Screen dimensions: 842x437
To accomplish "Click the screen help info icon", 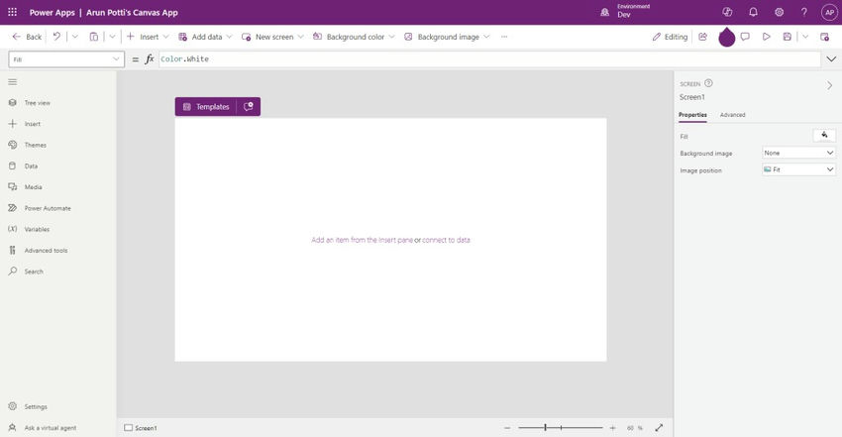I will pyautogui.click(x=708, y=83).
